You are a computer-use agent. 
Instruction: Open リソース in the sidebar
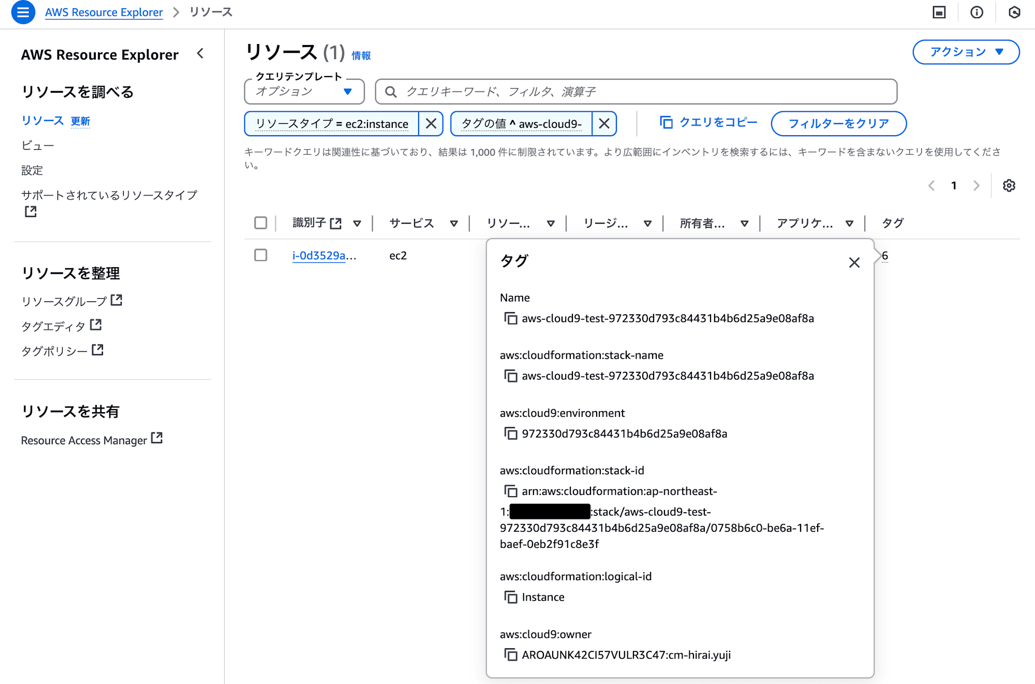42,121
